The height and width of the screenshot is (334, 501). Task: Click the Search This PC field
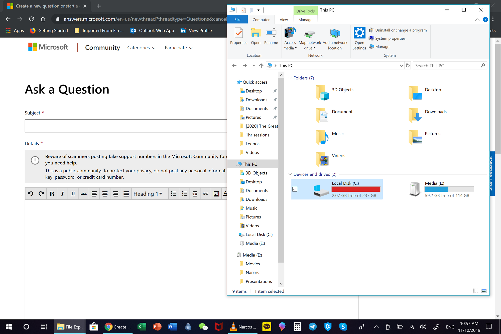pos(450,65)
